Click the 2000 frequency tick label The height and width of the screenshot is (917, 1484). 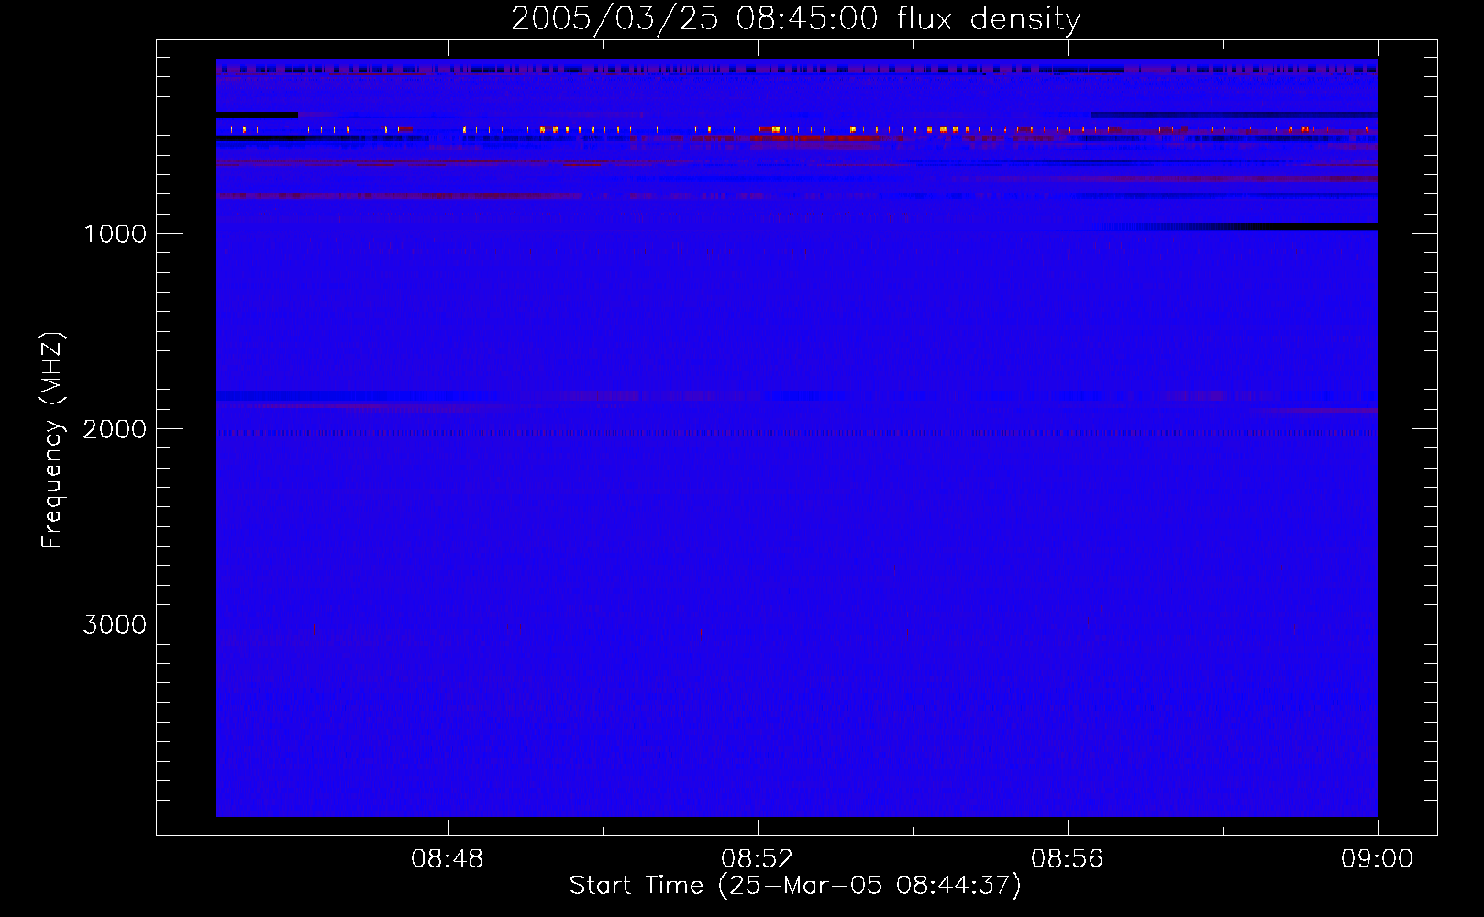click(115, 429)
